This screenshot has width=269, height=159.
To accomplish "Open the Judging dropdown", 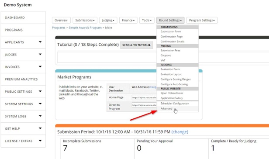I will coord(108,20).
